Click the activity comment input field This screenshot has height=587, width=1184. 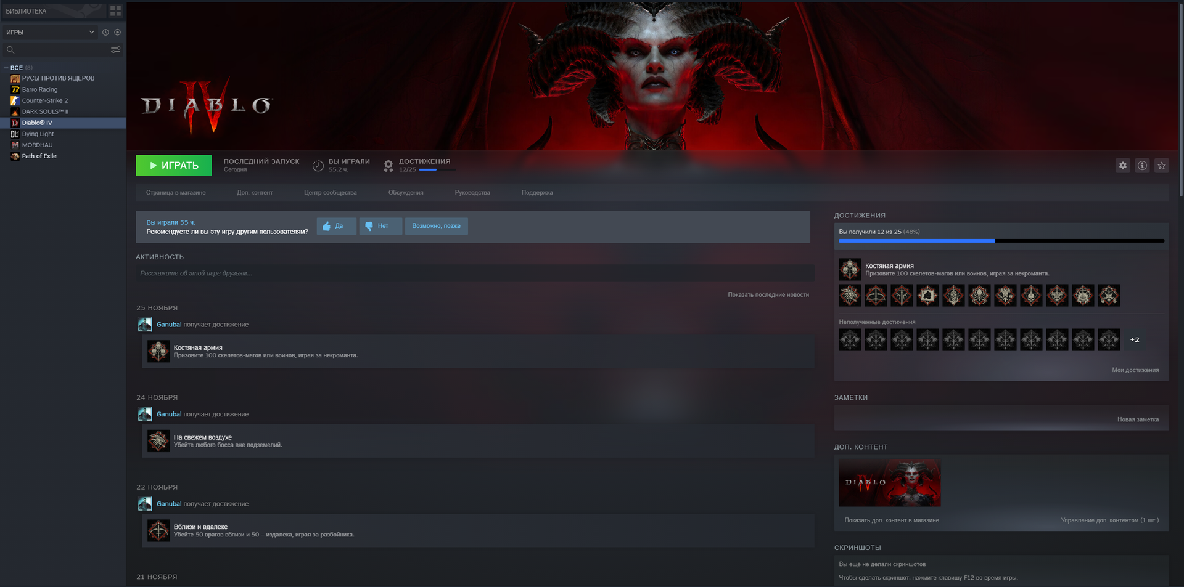[475, 273]
